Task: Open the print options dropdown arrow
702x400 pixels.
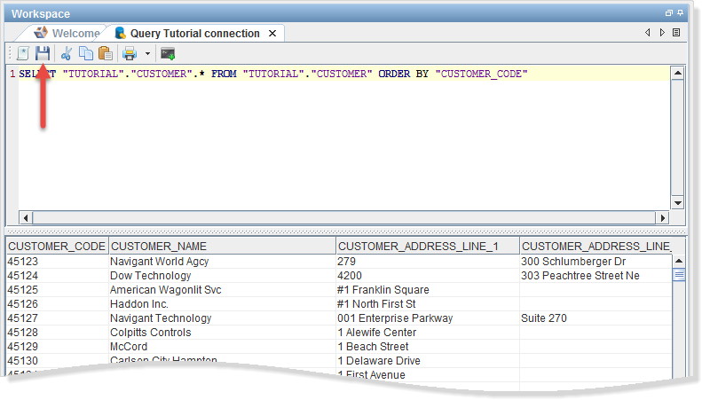Action: pos(147,53)
